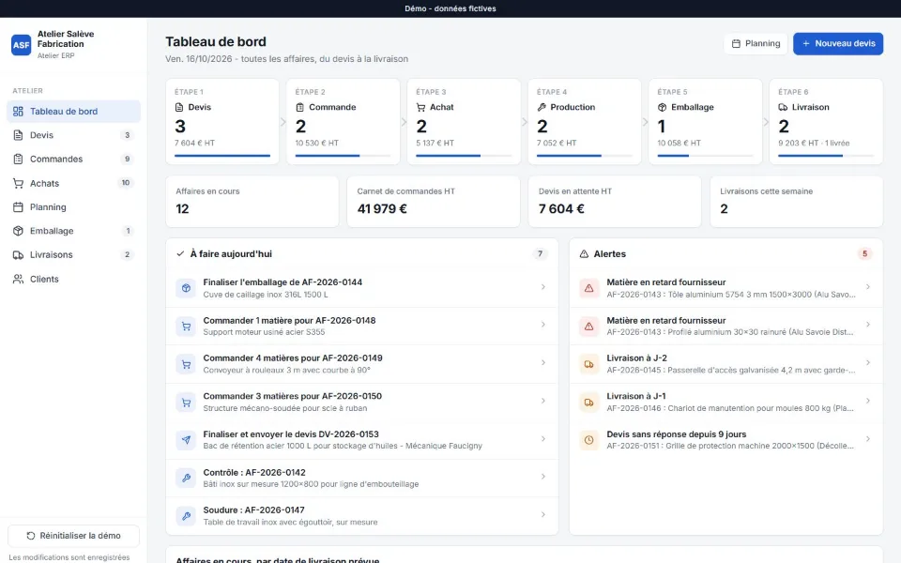Open the Étape 4 Production card
Viewport: 901px width, 563px height.
[x=585, y=122]
